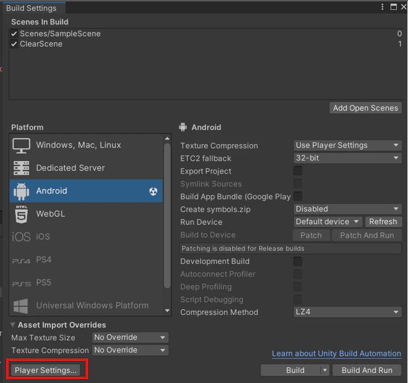Click the Universal Windows Platform logo icon
The width and height of the screenshot is (408, 383).
21,306
